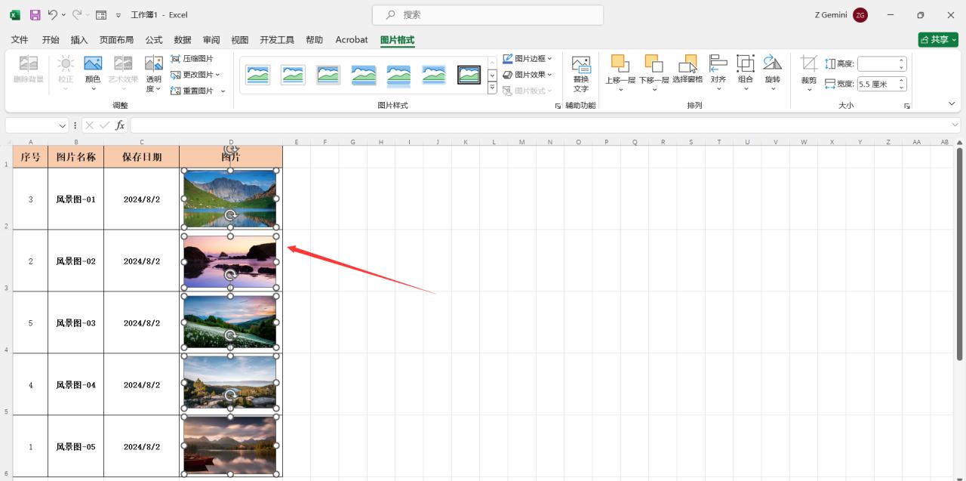
Task: Open 图片样式 dialog launcher
Action: [x=558, y=106]
